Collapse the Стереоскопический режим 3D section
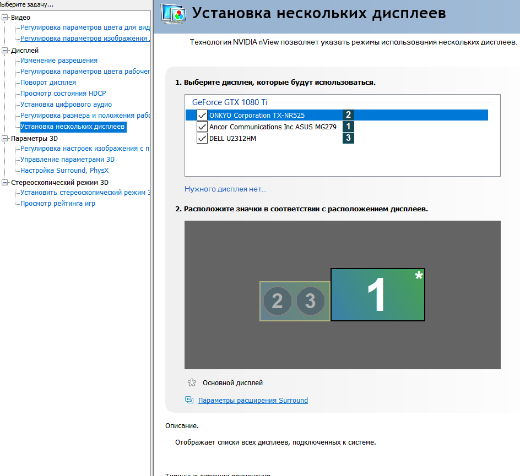The image size is (520, 476). 4,183
